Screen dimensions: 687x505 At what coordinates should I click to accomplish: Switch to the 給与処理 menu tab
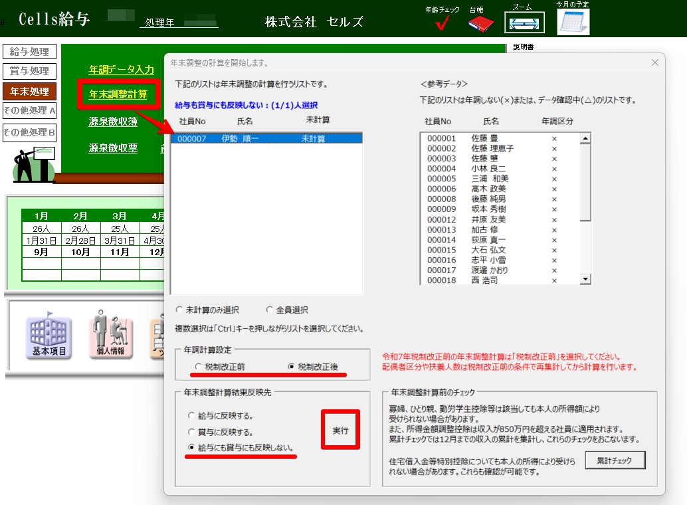coord(30,52)
